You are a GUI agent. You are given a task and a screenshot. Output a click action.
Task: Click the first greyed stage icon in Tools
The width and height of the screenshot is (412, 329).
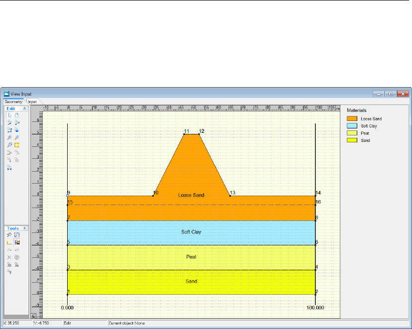pyautogui.click(x=9, y=265)
